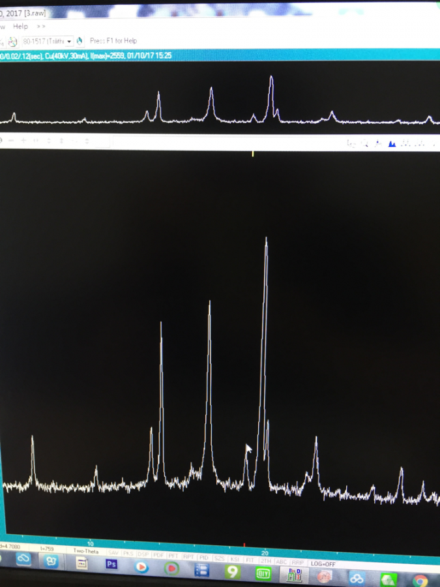
Task: Expand hidden menu items with >> chevron
Action: pos(41,26)
